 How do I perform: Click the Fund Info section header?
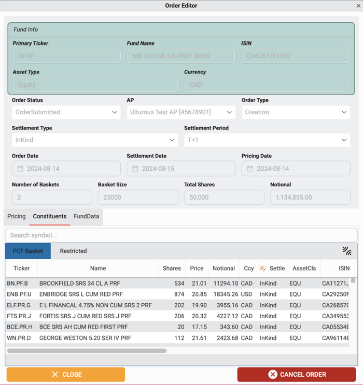pos(181,29)
